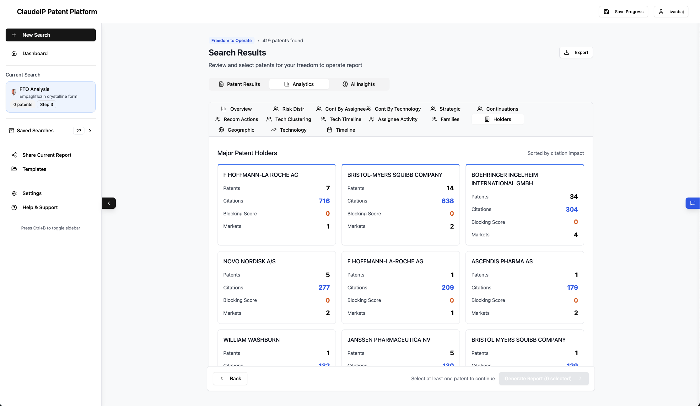Open the Boehringer Ingelheim holder card
The image size is (700, 406).
525,204
